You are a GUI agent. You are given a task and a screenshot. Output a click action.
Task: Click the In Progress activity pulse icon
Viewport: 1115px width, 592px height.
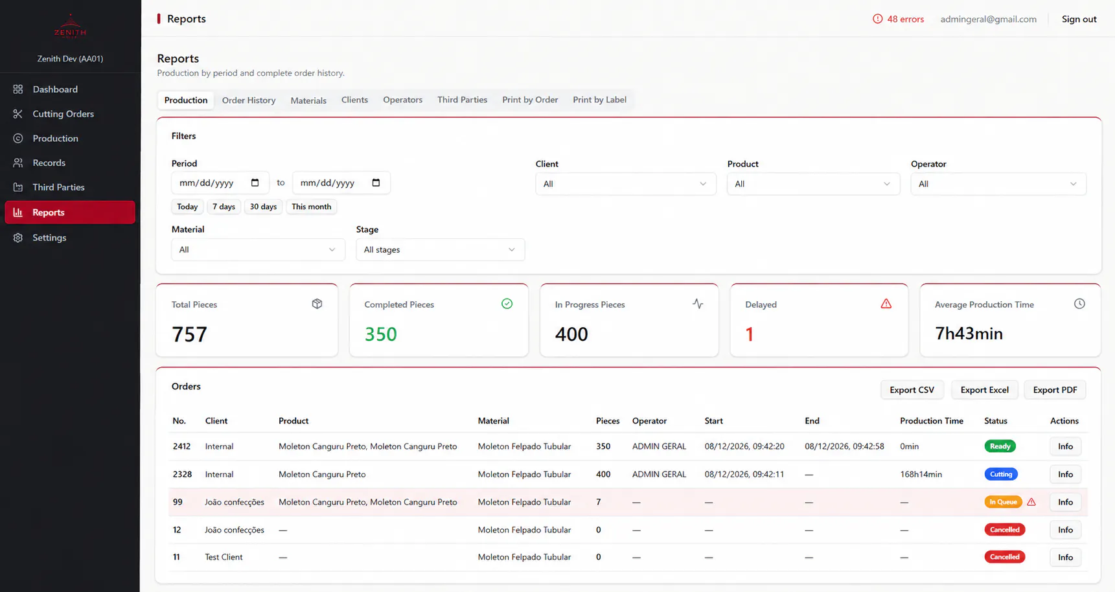point(698,304)
